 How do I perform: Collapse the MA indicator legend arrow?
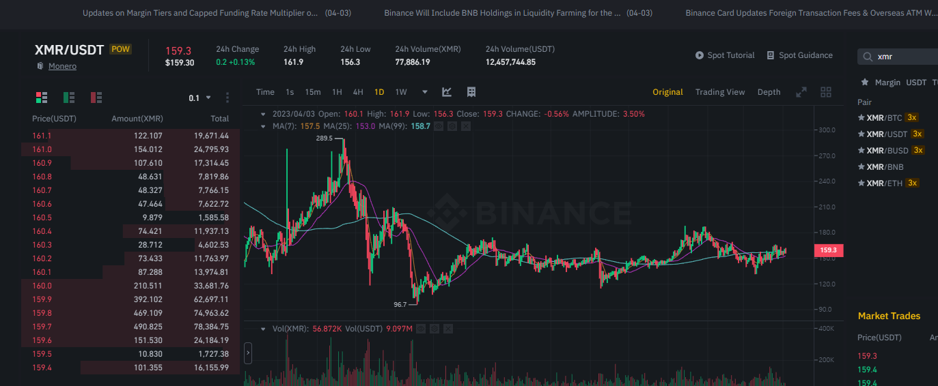264,126
